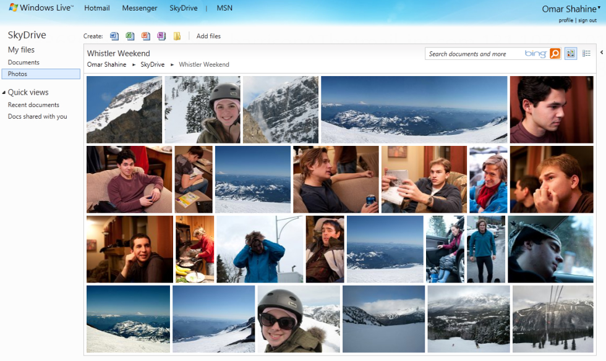
Task: Switch to details list view
Action: point(586,54)
